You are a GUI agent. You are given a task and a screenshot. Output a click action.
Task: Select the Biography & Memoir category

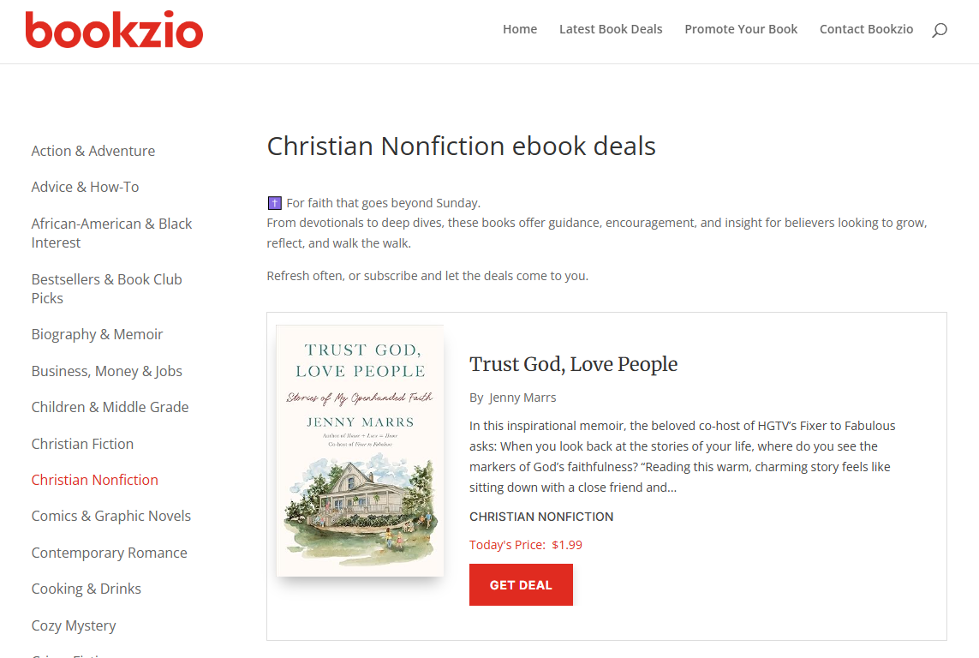coord(97,334)
